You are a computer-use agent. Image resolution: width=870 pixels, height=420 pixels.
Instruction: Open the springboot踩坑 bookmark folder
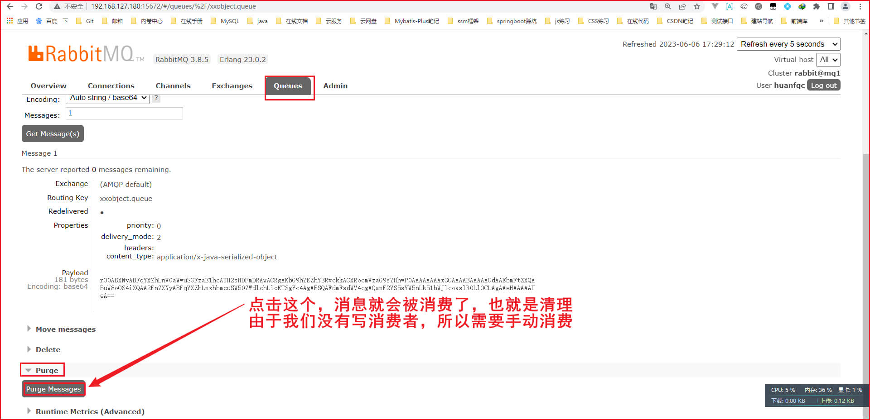pyautogui.click(x=512, y=21)
